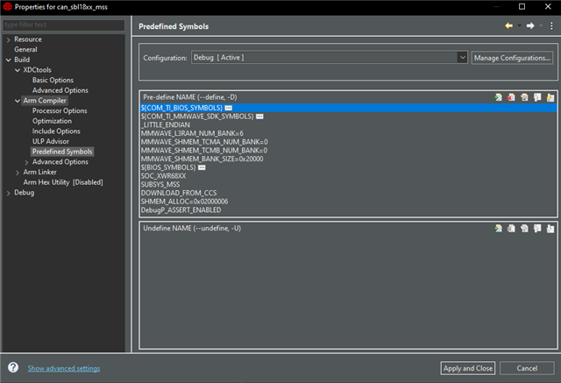Viewport: 561px width, 383px height.
Task: Collapse the Build tree node
Action: coord(8,60)
